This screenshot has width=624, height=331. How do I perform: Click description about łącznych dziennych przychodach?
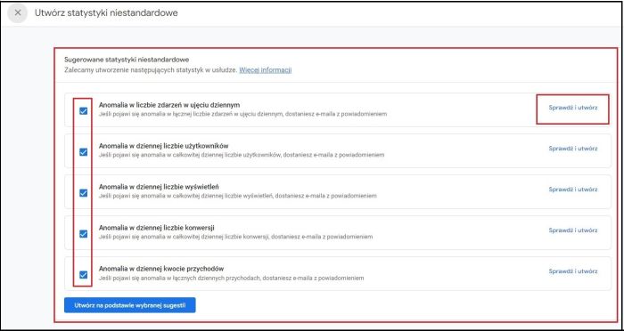point(231,279)
